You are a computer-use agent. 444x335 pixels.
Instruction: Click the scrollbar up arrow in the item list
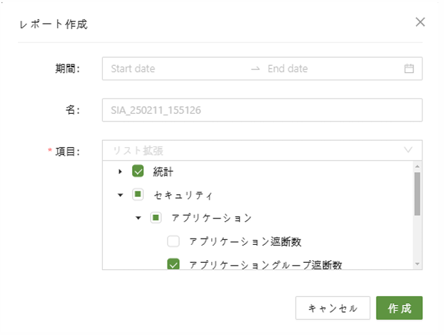(x=417, y=166)
